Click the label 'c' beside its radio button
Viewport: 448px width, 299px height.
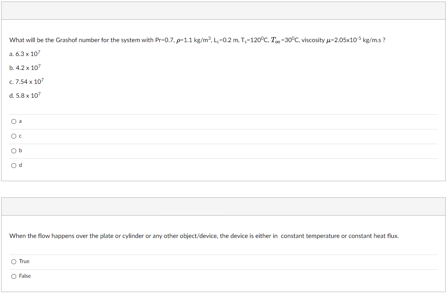point(20,136)
